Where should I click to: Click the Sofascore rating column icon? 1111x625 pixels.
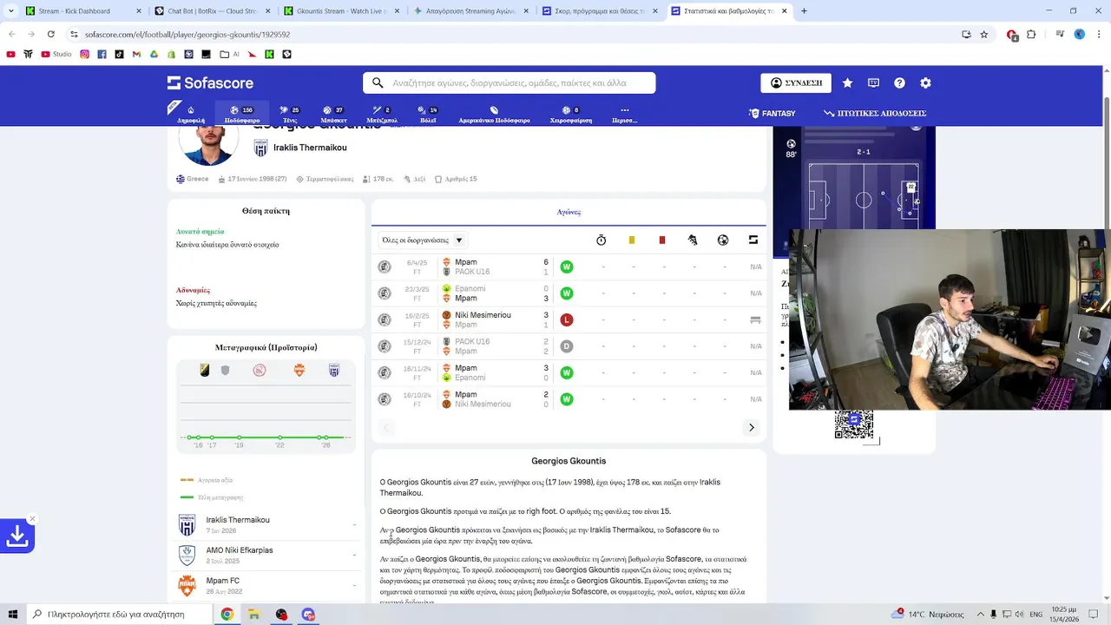[753, 240]
